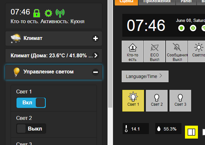Click the green gear icon in left panel

pos(48,13)
